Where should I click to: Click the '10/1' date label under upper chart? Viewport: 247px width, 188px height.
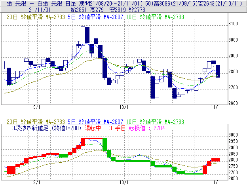(124, 107)
